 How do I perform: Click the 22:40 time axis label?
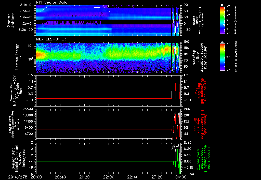coord(133,177)
